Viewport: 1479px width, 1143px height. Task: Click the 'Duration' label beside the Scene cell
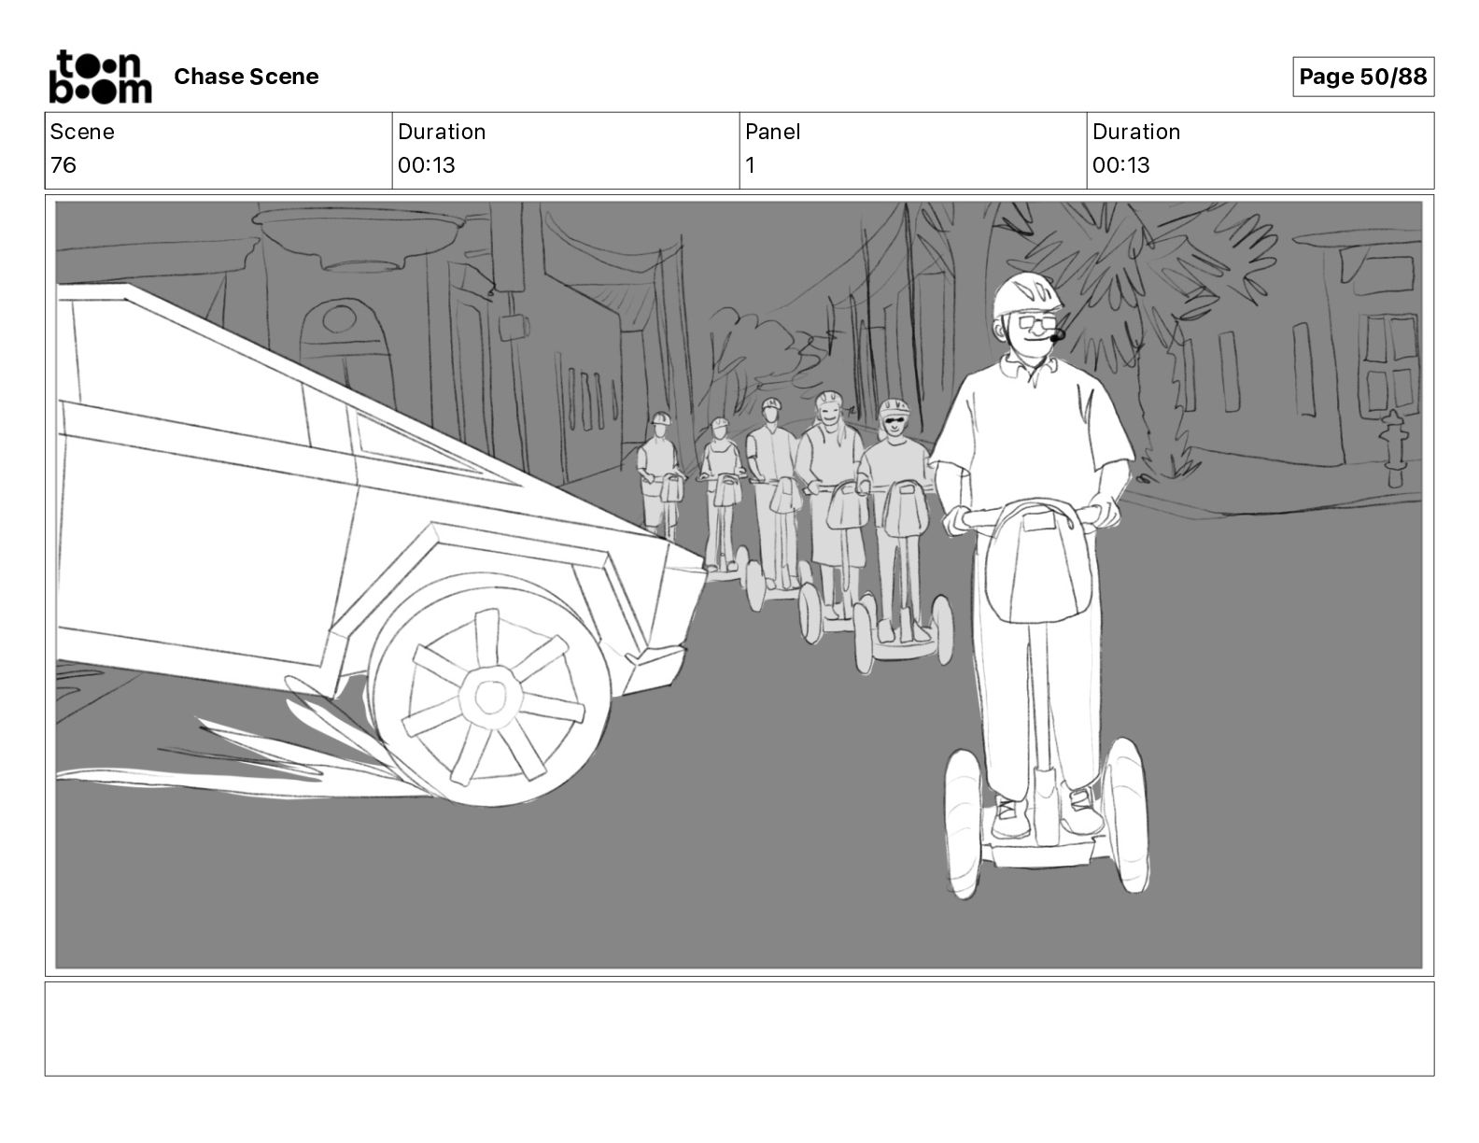click(442, 132)
